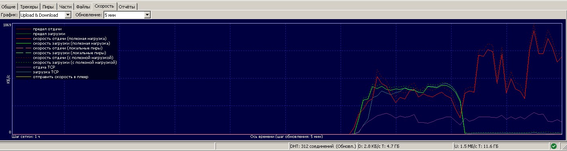Open the Отчёты tab
The height and width of the screenshot is (151, 567).
pos(127,6)
